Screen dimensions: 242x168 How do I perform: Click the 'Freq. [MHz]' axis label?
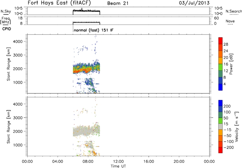click(5, 20)
